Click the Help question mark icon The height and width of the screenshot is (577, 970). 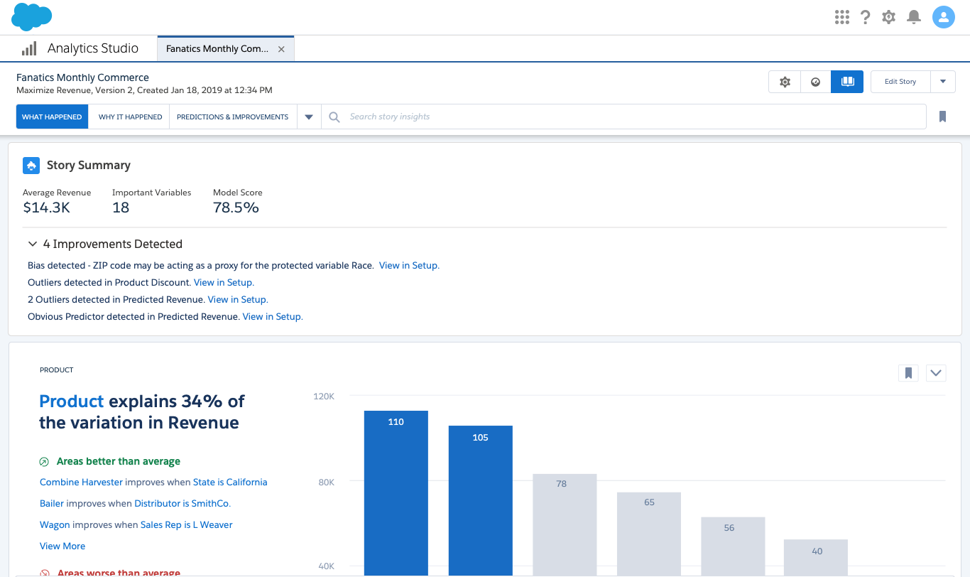[865, 17]
